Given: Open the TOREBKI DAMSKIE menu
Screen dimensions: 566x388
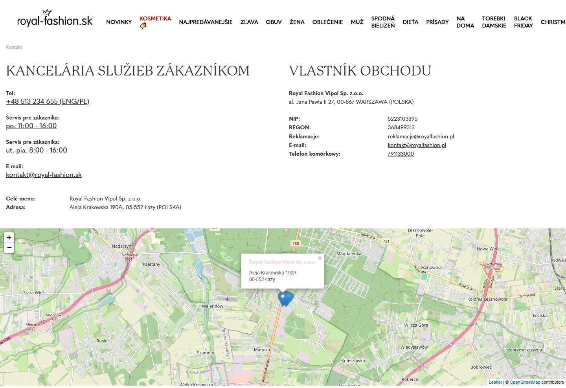Looking at the screenshot, I should pyautogui.click(x=494, y=22).
